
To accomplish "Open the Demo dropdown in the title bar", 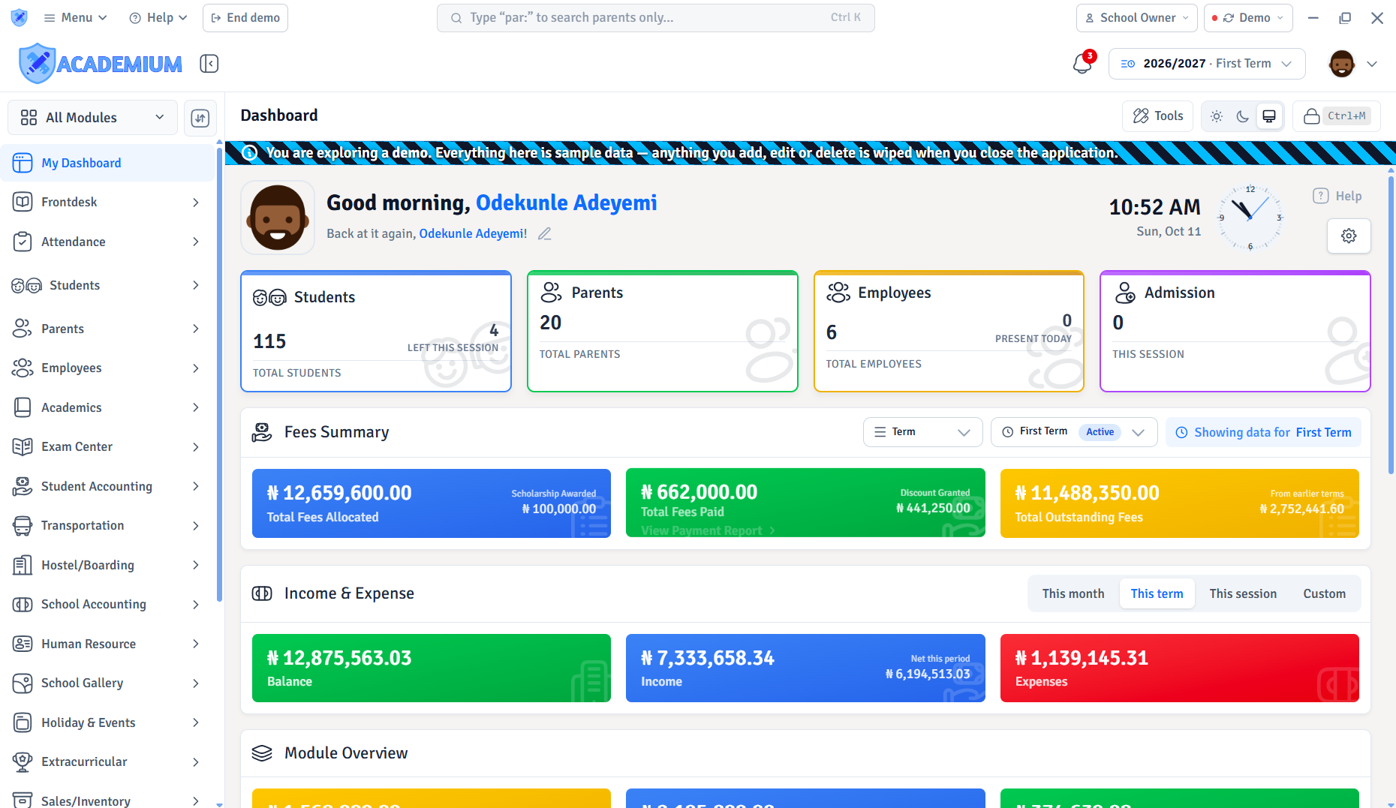I will [1248, 18].
